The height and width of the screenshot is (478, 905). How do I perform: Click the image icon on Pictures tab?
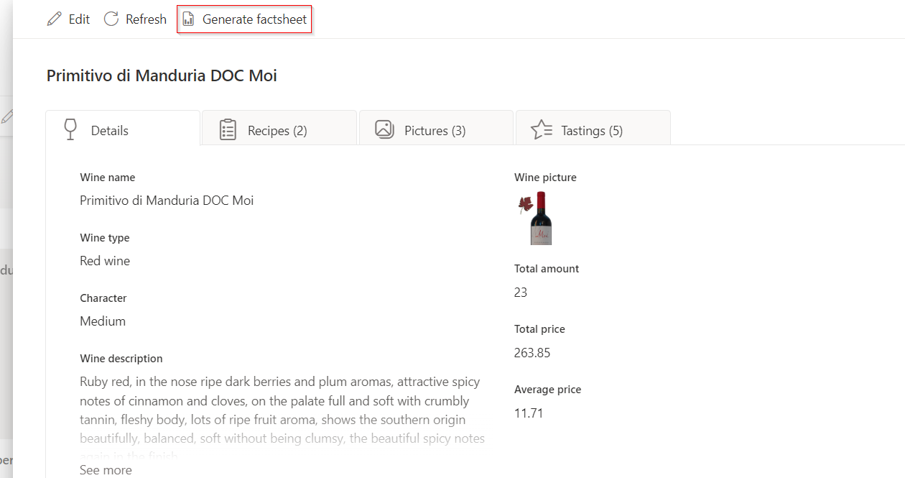click(384, 129)
